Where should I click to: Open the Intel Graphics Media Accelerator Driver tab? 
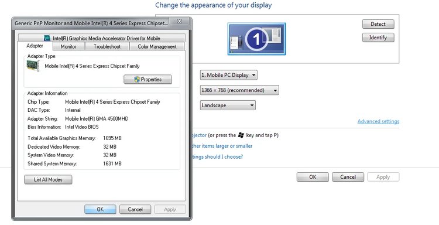(x=102, y=38)
